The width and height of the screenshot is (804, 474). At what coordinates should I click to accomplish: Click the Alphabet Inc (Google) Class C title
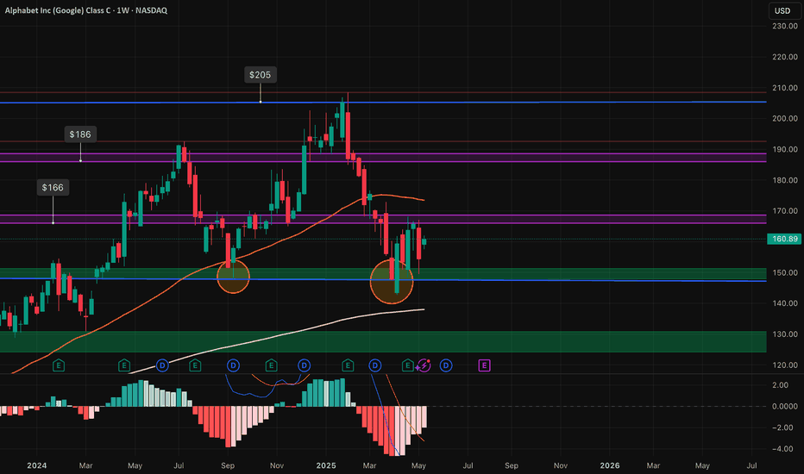[x=58, y=10]
